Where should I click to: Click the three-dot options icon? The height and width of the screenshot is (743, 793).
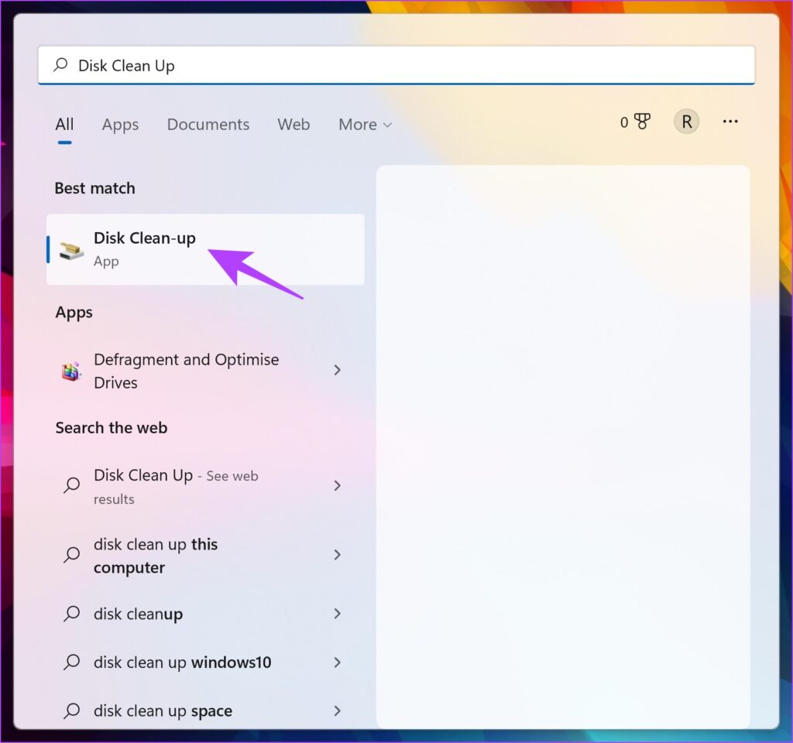pos(729,122)
